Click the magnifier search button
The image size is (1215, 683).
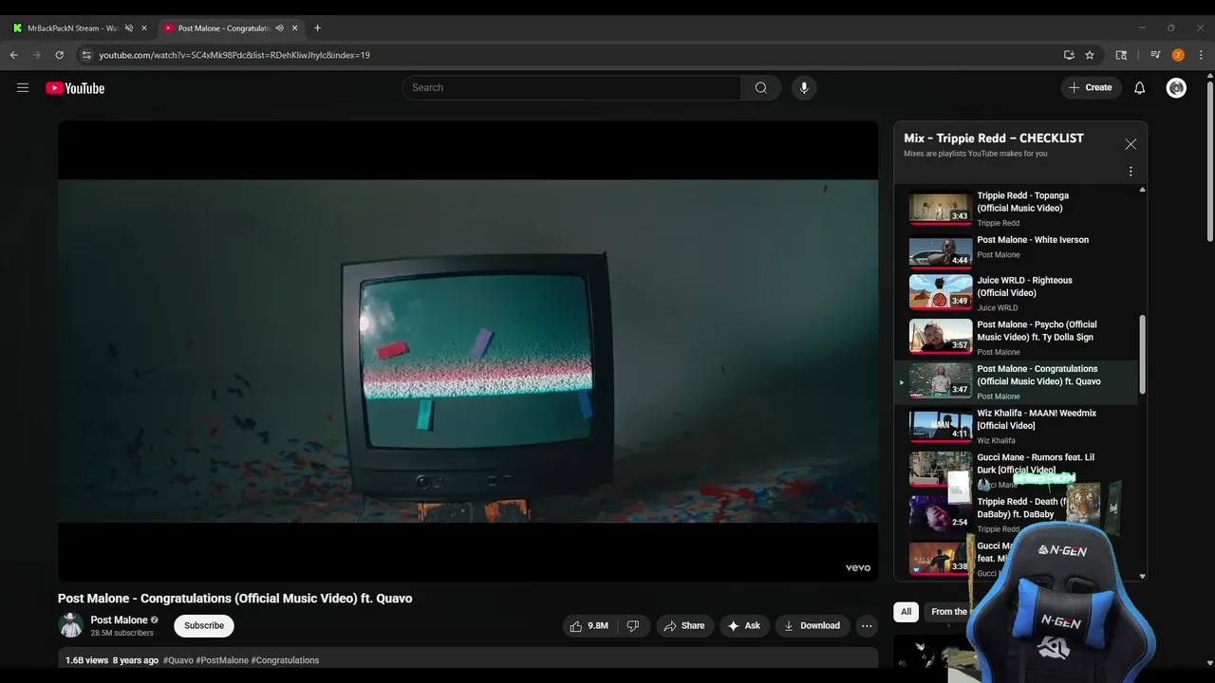761,88
